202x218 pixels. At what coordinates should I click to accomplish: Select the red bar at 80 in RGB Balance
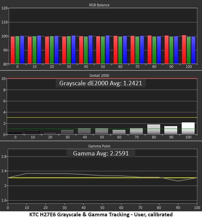click(150, 49)
